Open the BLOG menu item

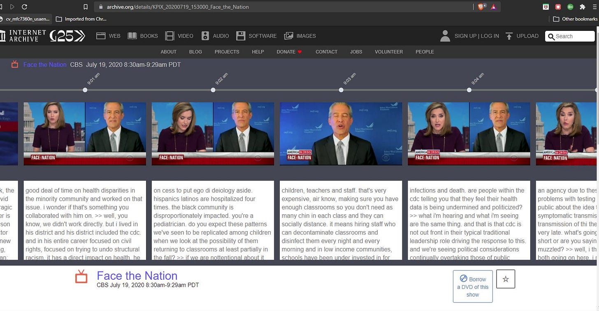[195, 52]
